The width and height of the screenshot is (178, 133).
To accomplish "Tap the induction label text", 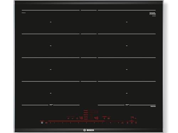I will click(x=153, y=106).
